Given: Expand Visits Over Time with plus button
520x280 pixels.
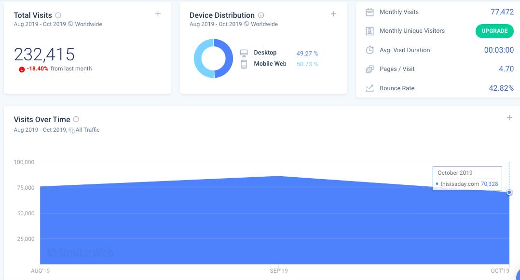Looking at the screenshot, I should [x=509, y=118].
